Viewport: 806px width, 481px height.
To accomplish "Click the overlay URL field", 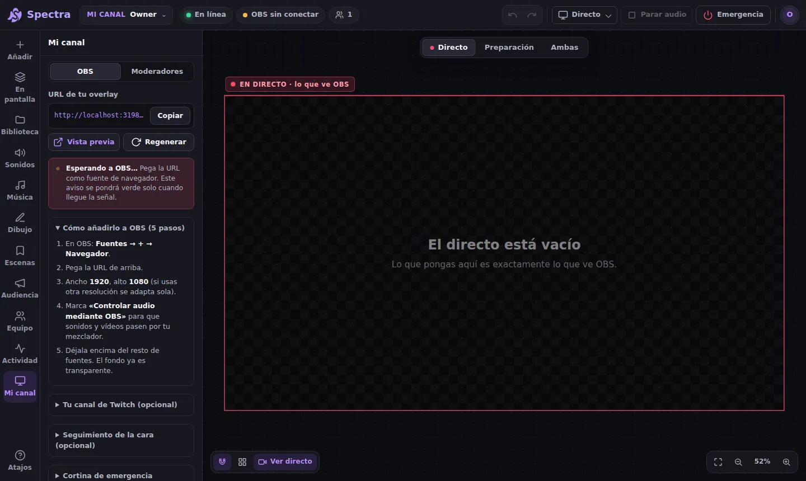I will click(x=99, y=115).
